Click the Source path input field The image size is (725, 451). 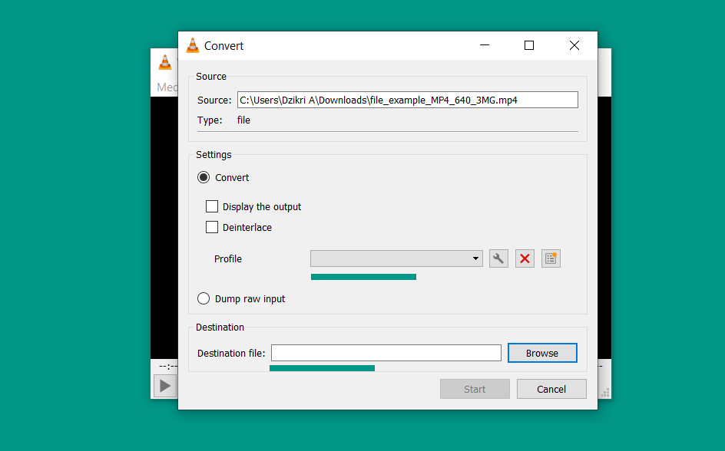tap(407, 100)
